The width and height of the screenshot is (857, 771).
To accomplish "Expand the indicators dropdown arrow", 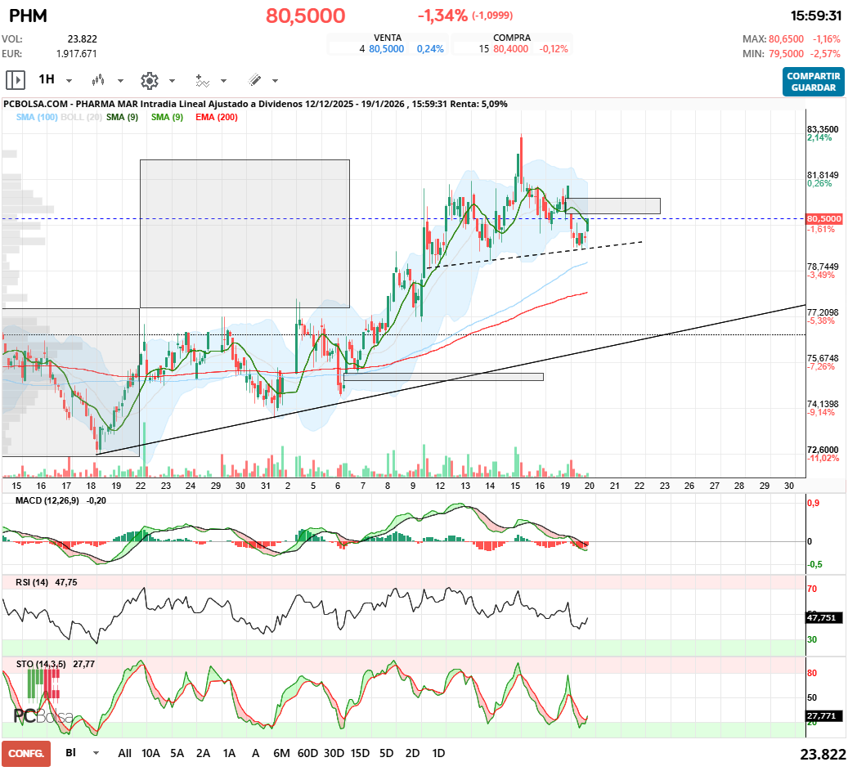I will [x=223, y=81].
